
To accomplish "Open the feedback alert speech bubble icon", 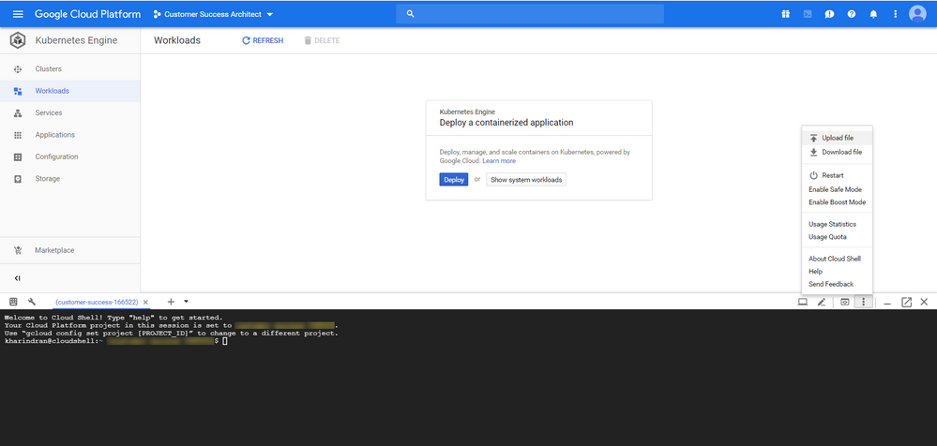I will pyautogui.click(x=829, y=14).
